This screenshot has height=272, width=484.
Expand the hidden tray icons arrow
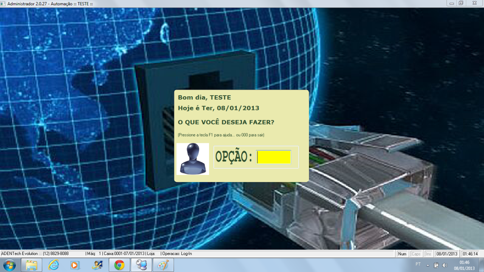click(x=428, y=265)
